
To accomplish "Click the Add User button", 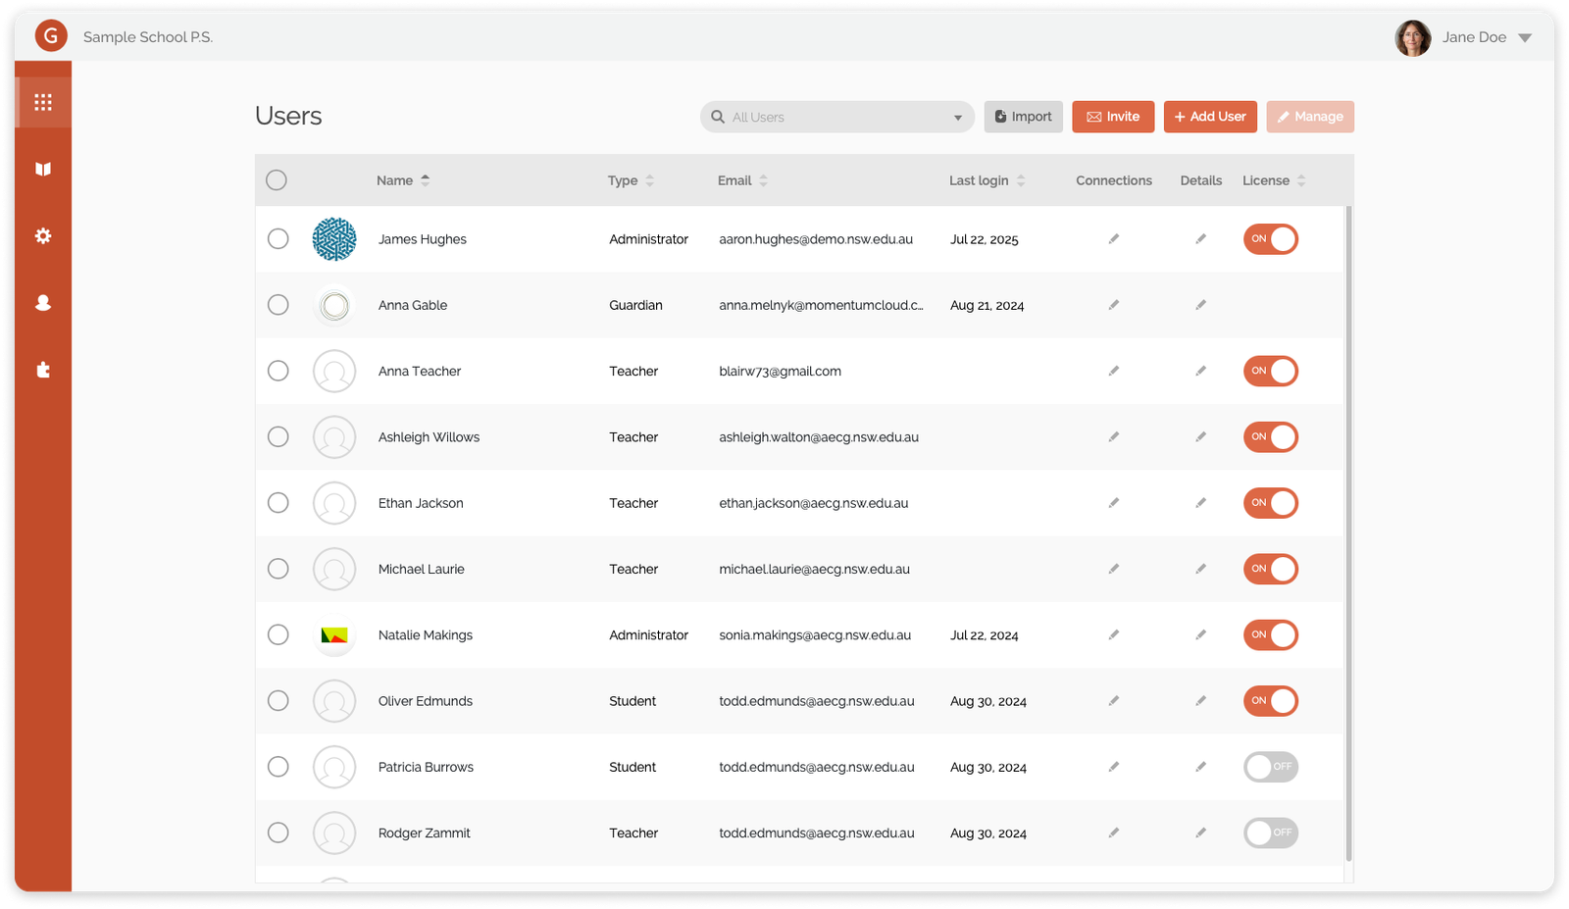I will click(1209, 117).
